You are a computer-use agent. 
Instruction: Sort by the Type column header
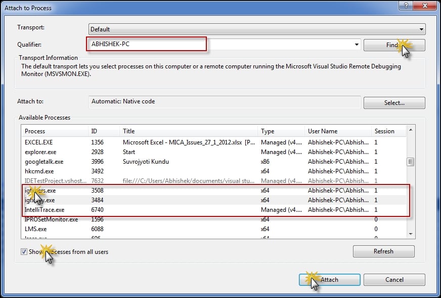tap(281, 131)
